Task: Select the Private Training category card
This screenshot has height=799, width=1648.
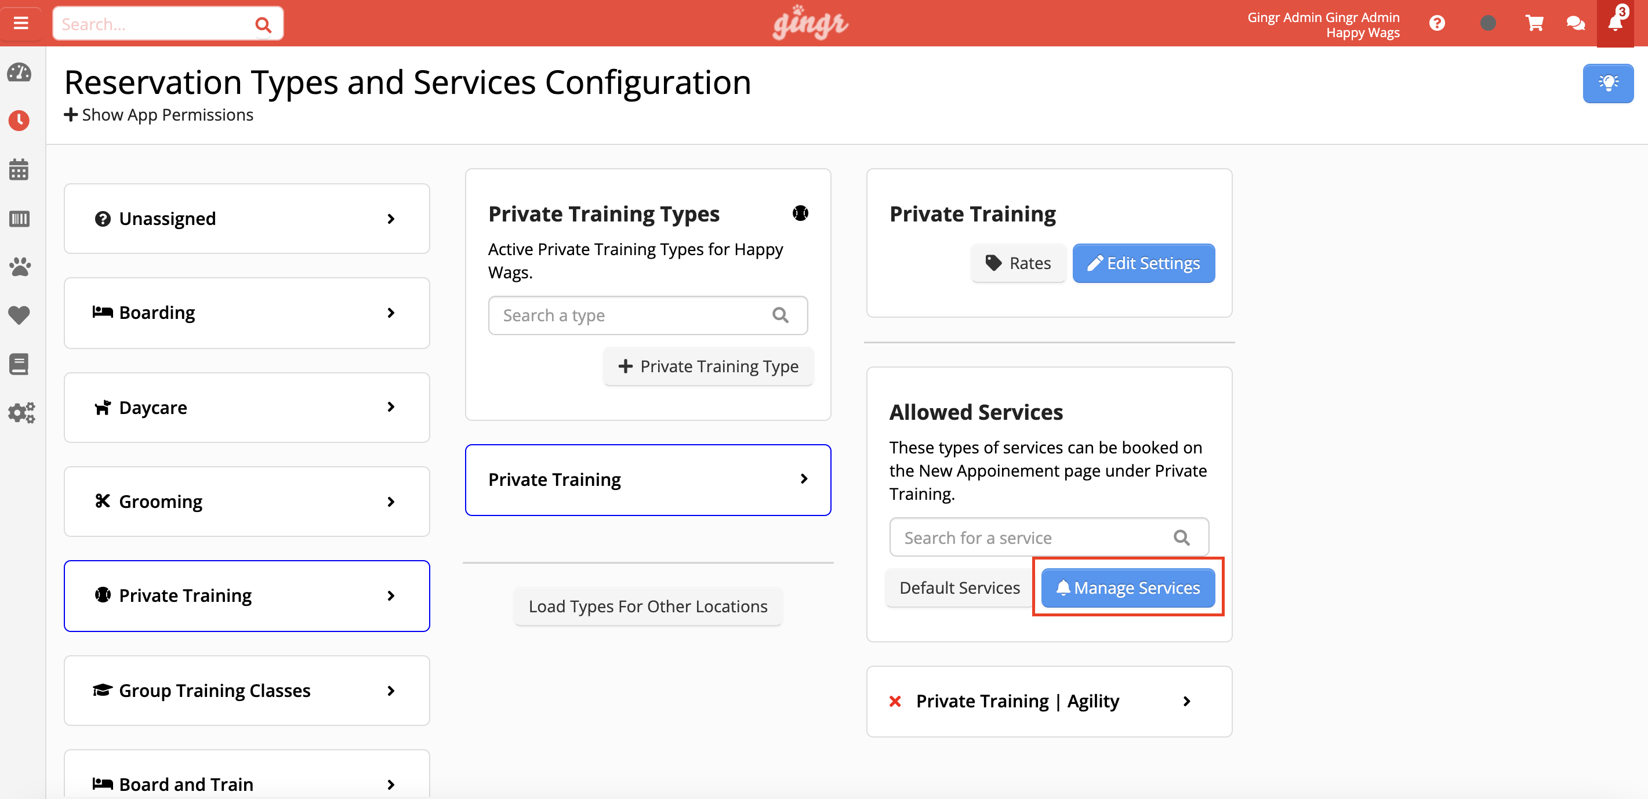Action: pos(247,595)
